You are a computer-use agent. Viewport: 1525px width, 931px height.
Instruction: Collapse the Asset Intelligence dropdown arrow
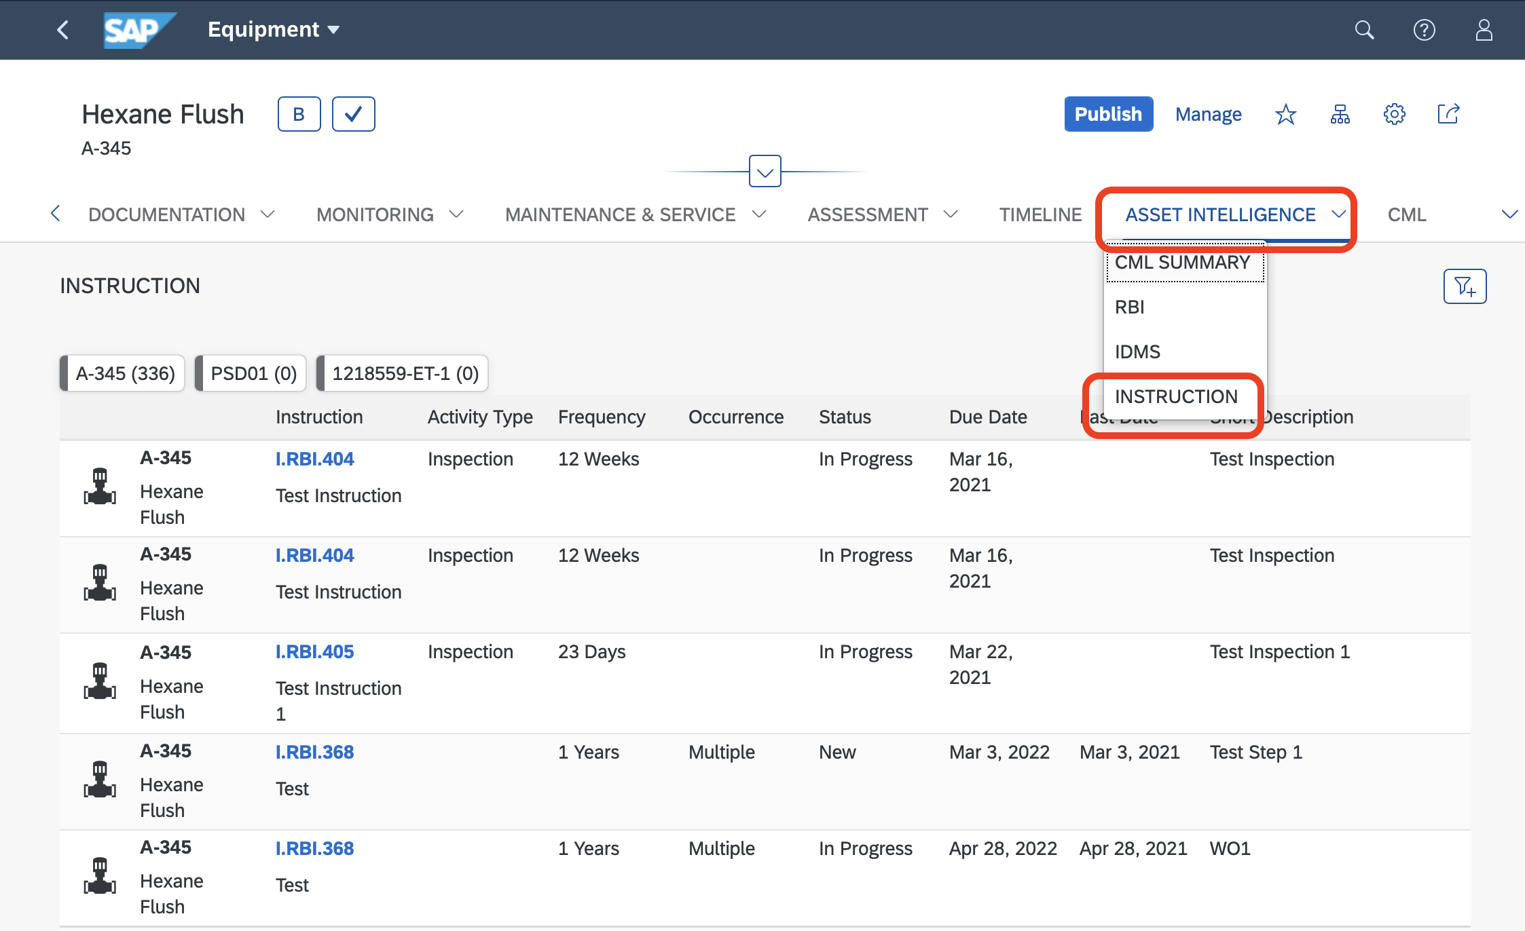1338,214
